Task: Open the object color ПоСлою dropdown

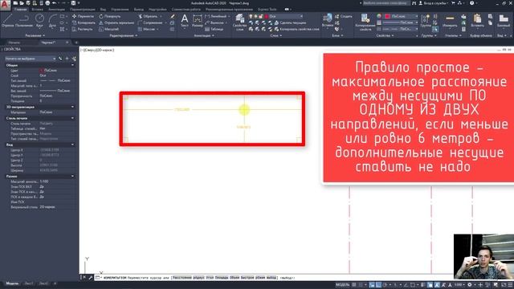Action: point(402,16)
